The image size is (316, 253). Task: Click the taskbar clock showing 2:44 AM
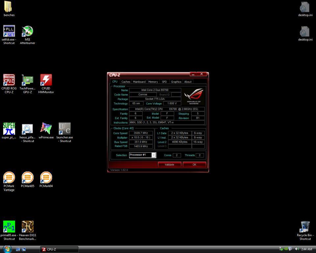click(x=306, y=249)
